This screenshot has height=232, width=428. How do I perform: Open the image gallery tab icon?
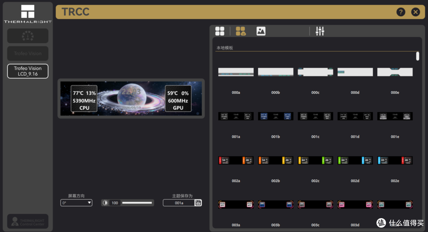(261, 31)
